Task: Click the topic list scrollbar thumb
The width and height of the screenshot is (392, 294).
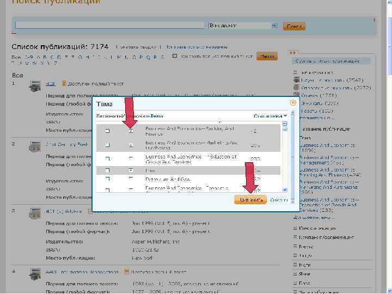Action: (x=285, y=129)
